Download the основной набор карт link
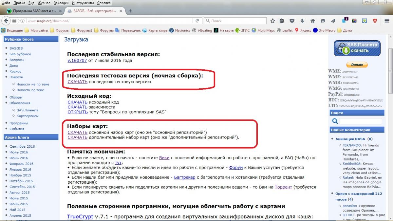This screenshot has height=221, width=393. [77, 132]
